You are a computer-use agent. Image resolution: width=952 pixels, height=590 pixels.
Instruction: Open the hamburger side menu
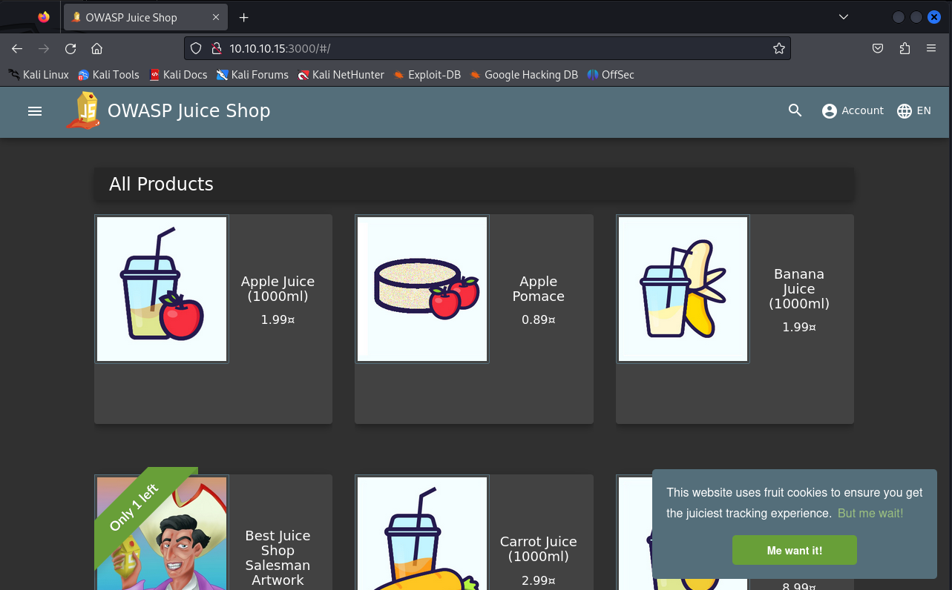(35, 111)
